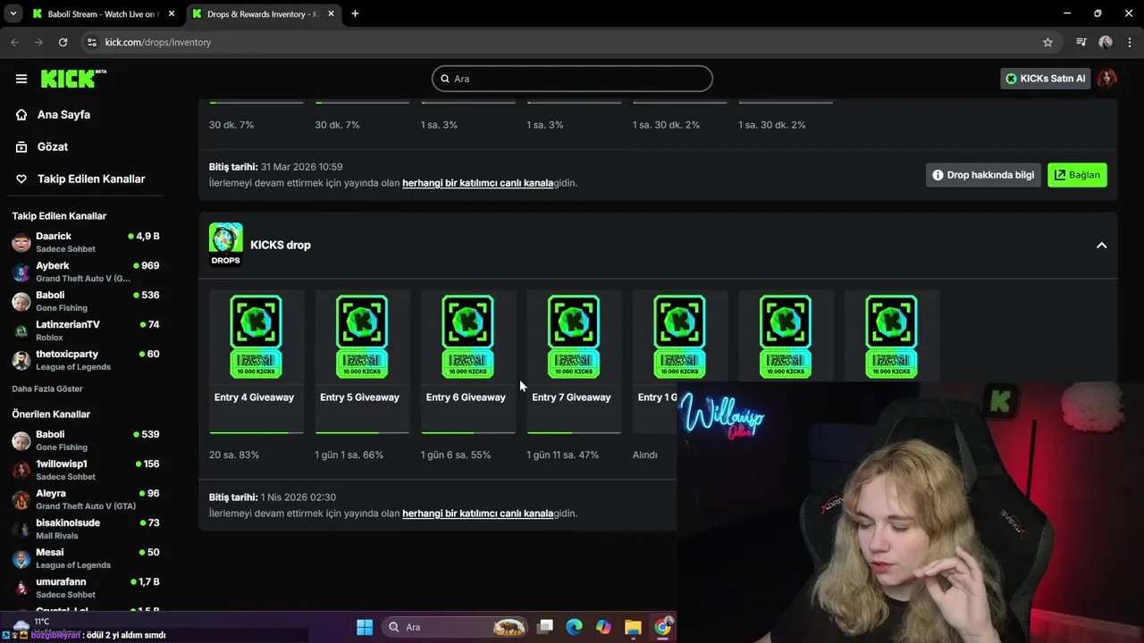Open a new browser tab
This screenshot has width=1144, height=643.
355,13
